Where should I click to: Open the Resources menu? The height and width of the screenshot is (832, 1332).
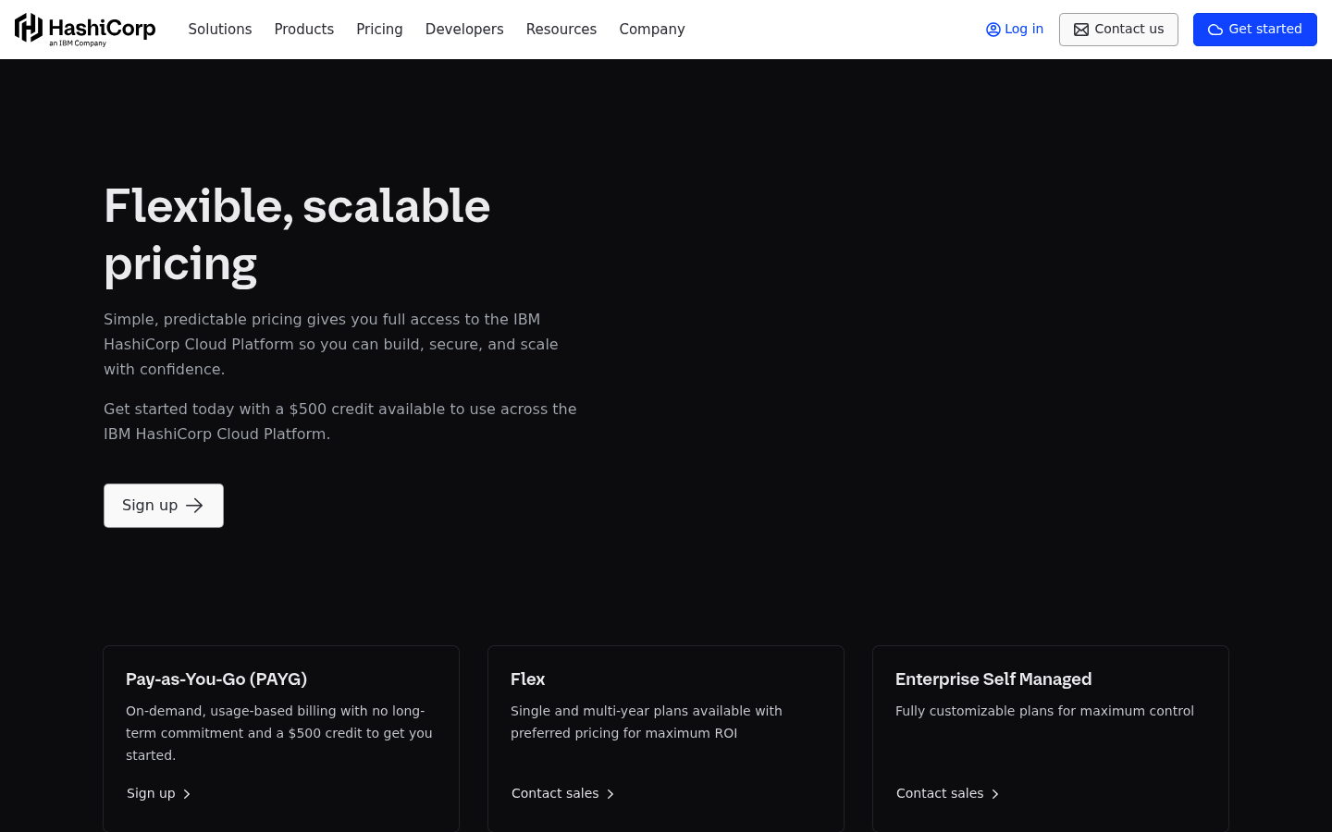[561, 30]
